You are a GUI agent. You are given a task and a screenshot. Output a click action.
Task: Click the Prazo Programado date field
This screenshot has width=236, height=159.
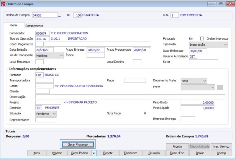tap(142, 50)
